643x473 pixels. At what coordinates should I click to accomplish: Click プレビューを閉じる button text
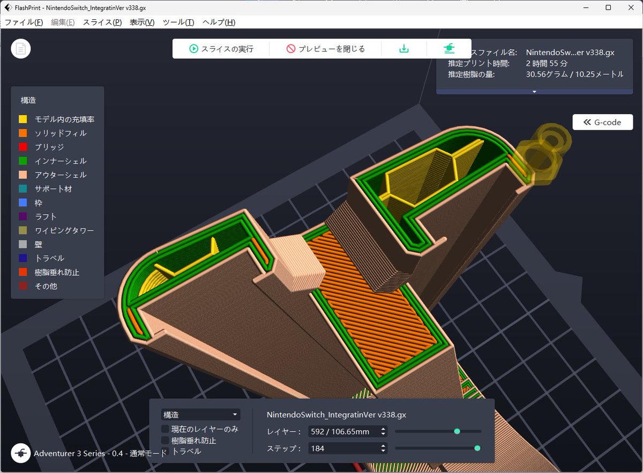(x=332, y=49)
